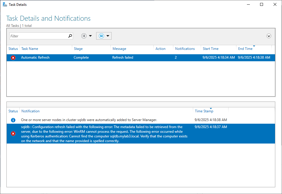Click the red error icon on Automatic Refresh

pos(13,58)
